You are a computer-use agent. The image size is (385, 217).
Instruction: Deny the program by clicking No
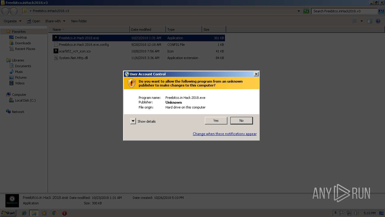[x=242, y=121]
